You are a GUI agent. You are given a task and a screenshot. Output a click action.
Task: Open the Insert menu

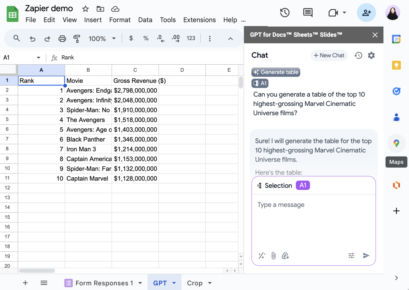(93, 20)
